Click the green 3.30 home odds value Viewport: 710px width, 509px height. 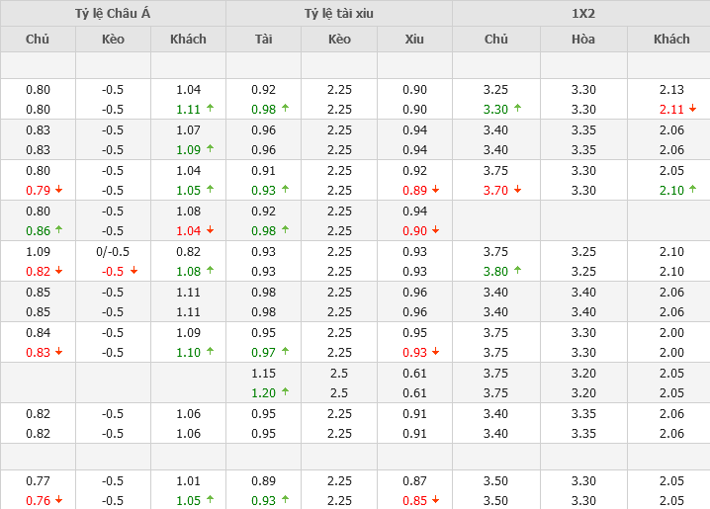coord(495,109)
